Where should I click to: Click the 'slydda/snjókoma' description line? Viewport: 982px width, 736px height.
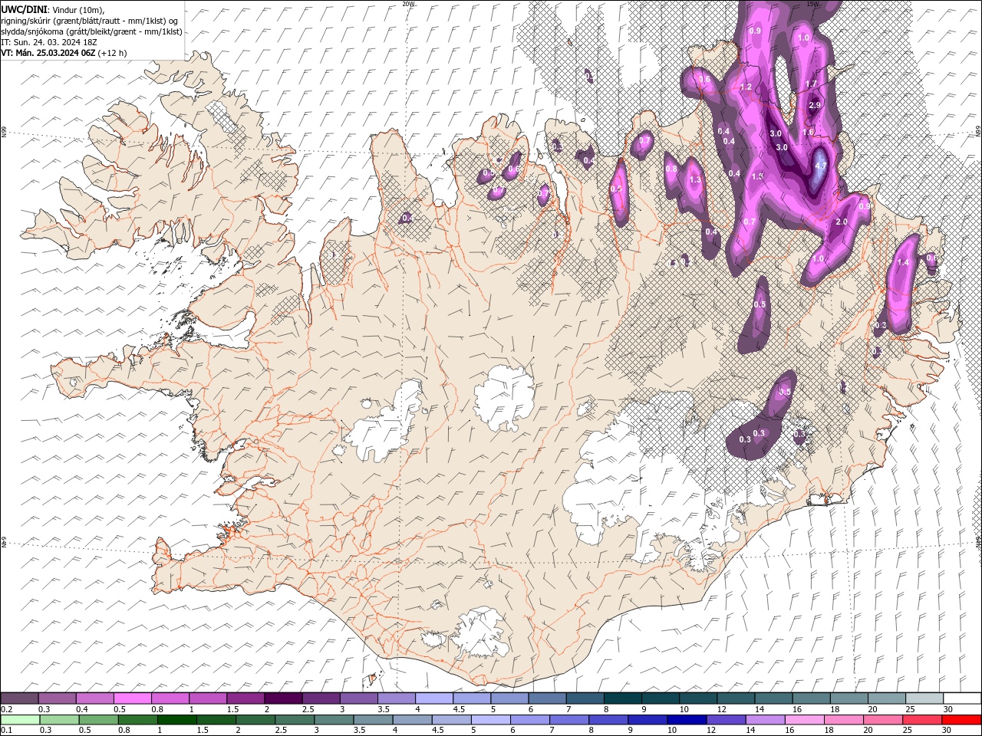pos(91,31)
